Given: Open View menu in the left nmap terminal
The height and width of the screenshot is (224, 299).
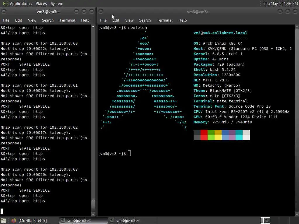Looking at the screenshot, I should (x=32, y=20).
